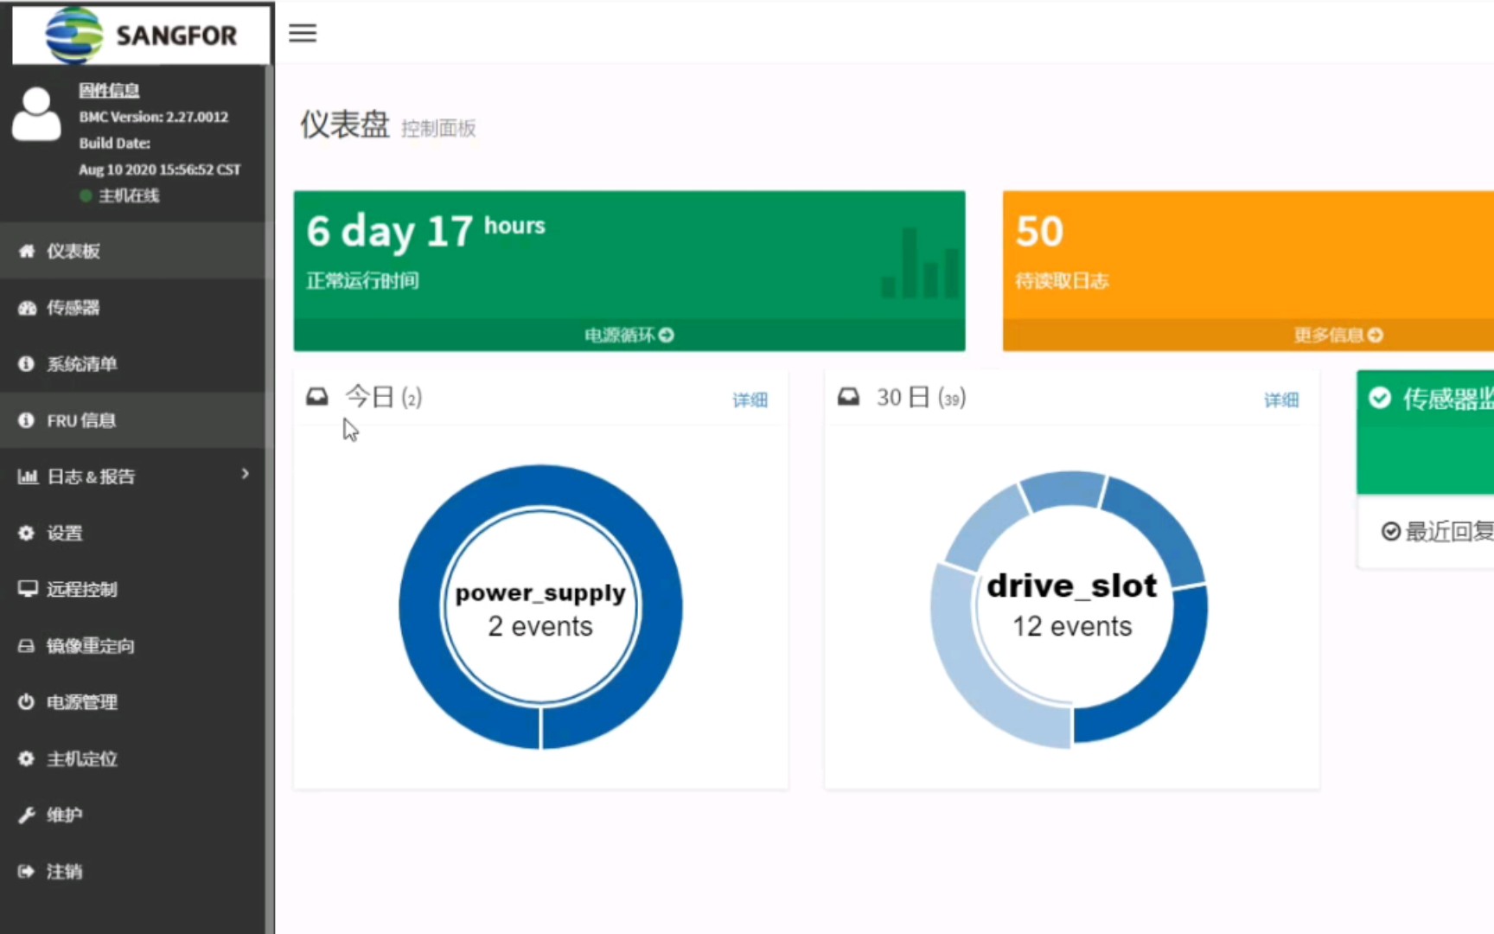Open the 系统清单 menu item

(x=132, y=364)
